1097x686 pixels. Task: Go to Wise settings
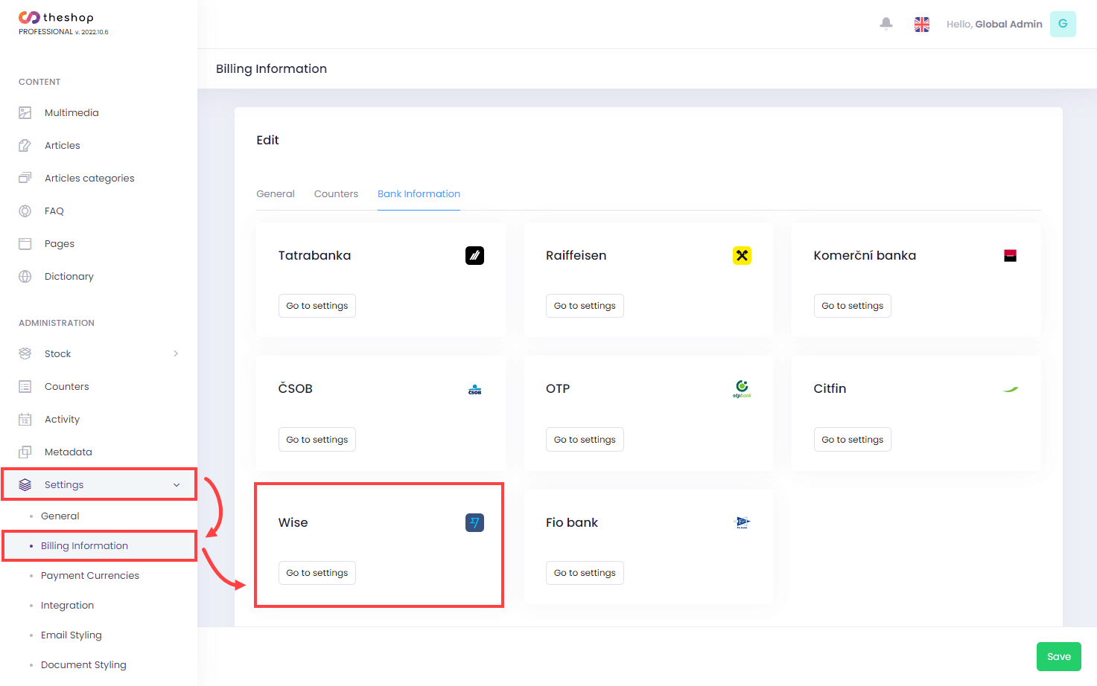(317, 573)
